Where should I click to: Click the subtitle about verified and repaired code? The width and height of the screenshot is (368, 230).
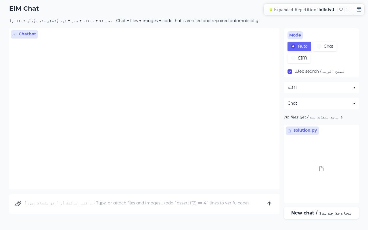134,21
